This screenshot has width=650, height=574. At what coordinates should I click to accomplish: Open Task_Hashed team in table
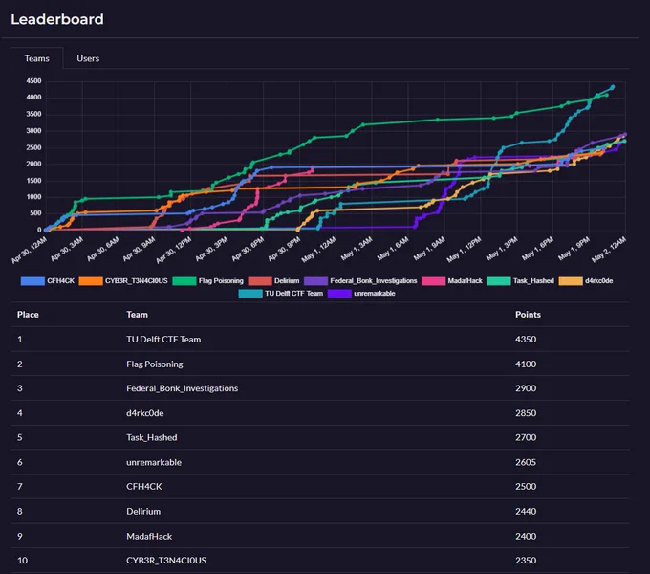[x=151, y=437]
